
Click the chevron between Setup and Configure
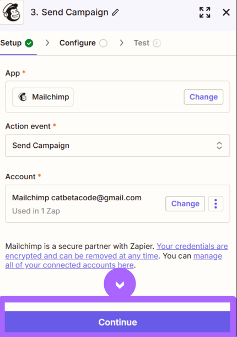point(47,43)
